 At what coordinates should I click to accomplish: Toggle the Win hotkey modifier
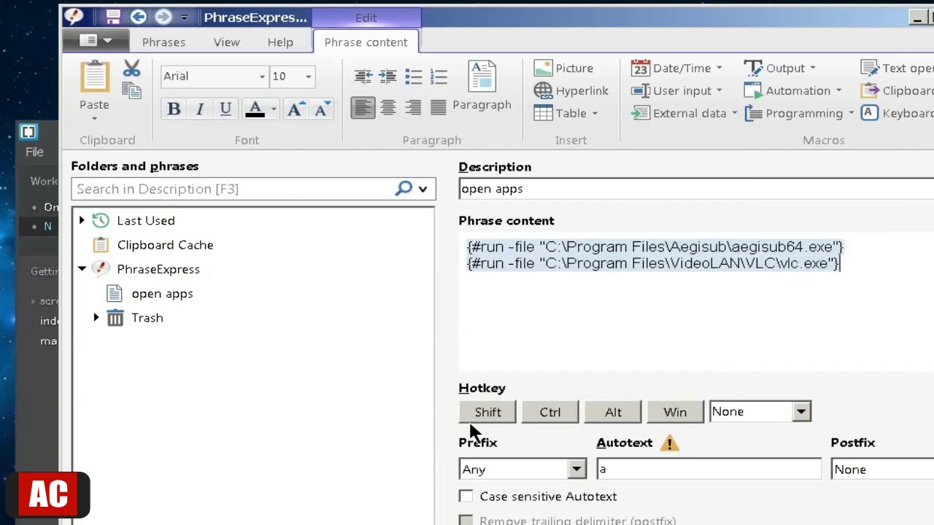point(675,412)
